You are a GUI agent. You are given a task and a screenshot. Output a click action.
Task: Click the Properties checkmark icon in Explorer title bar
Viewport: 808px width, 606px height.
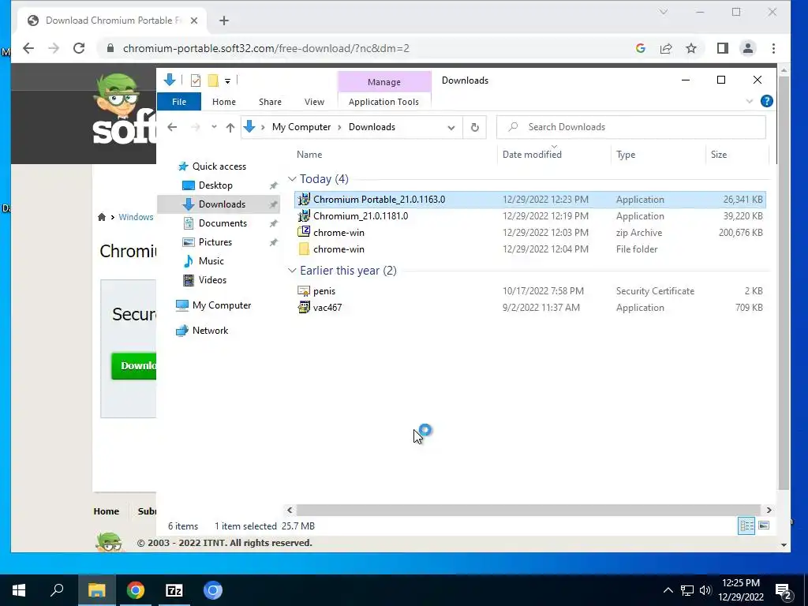pos(196,80)
